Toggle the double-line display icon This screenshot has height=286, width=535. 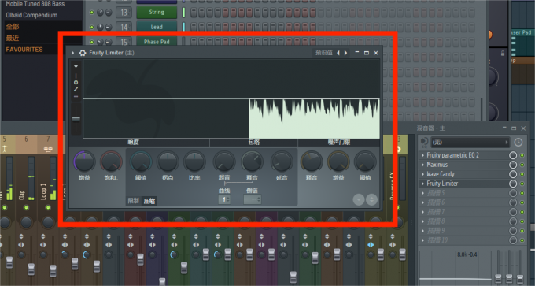pos(76,96)
